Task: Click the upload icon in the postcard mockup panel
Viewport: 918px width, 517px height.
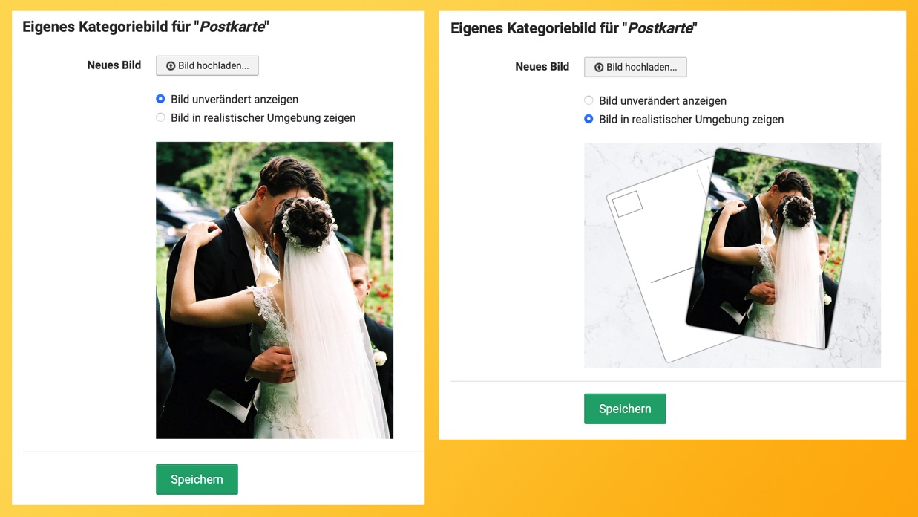Action: pos(599,68)
